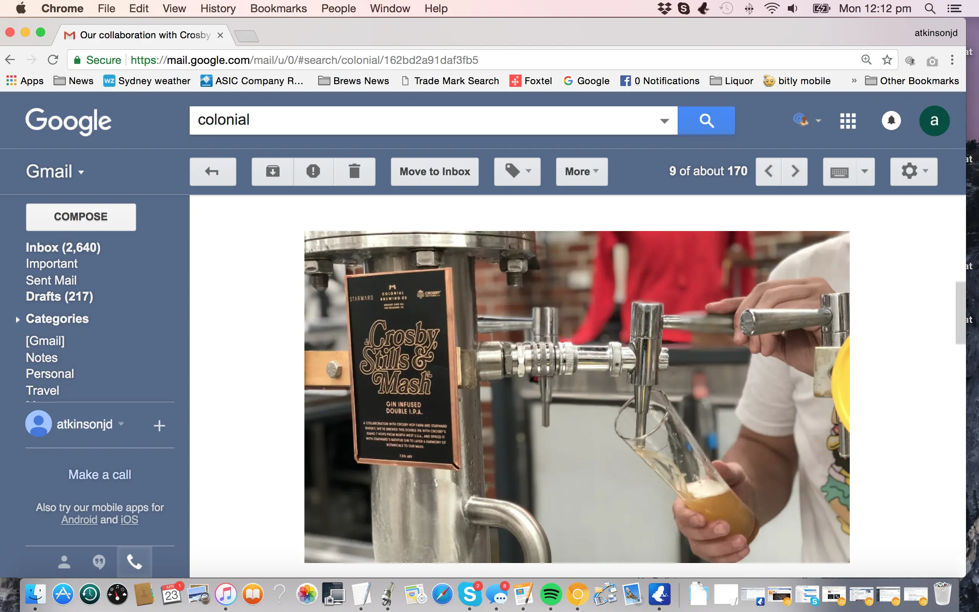Click the Archive icon button
The width and height of the screenshot is (979, 612).
[273, 171]
